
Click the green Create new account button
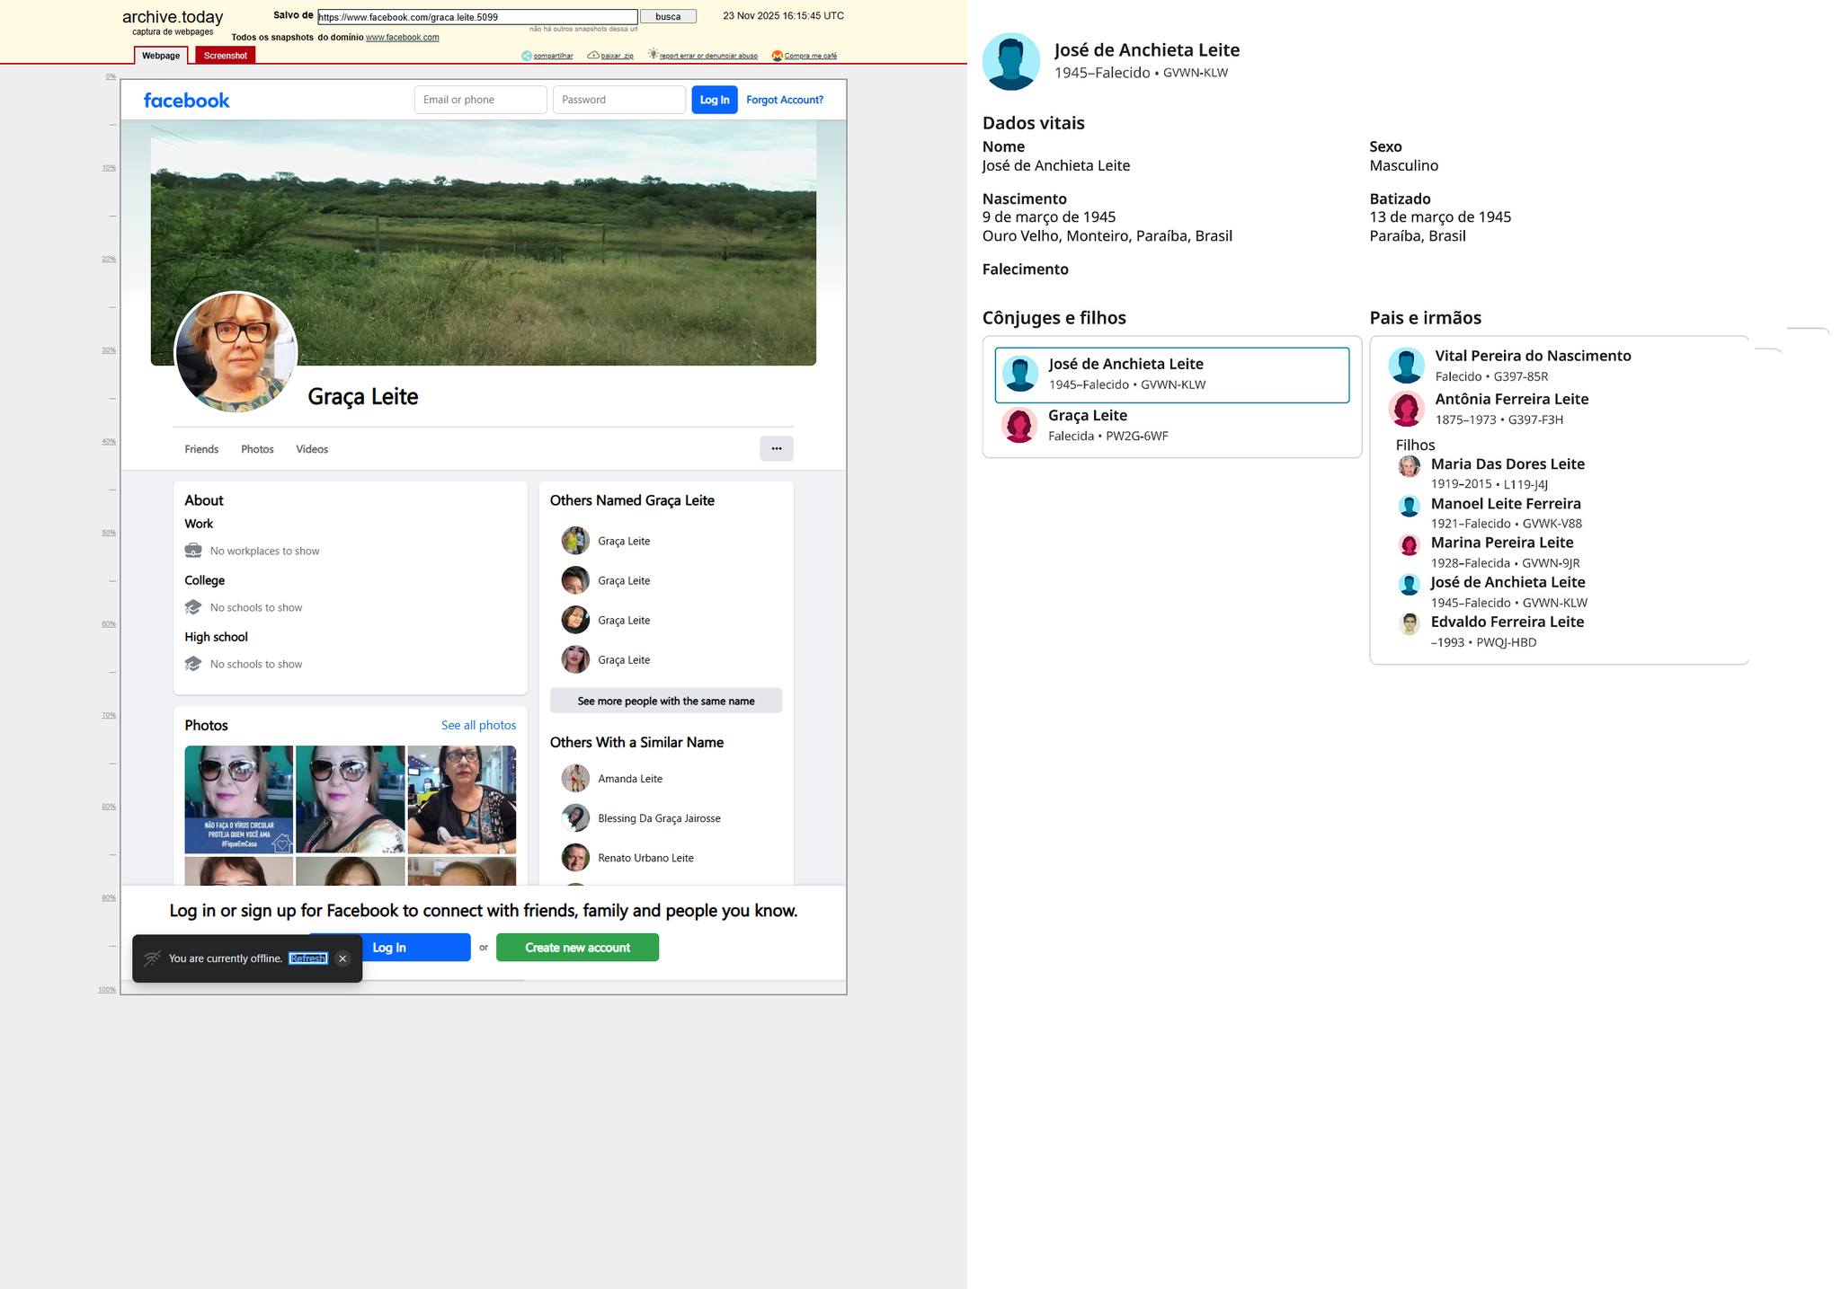[x=577, y=948]
